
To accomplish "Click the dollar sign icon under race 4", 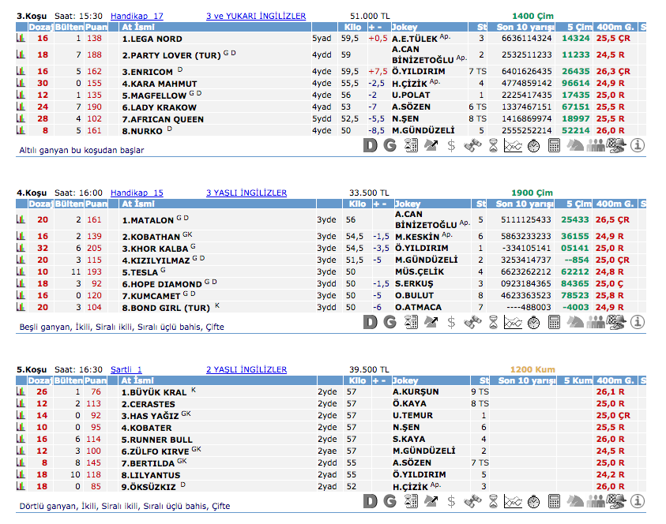I will [x=451, y=322].
